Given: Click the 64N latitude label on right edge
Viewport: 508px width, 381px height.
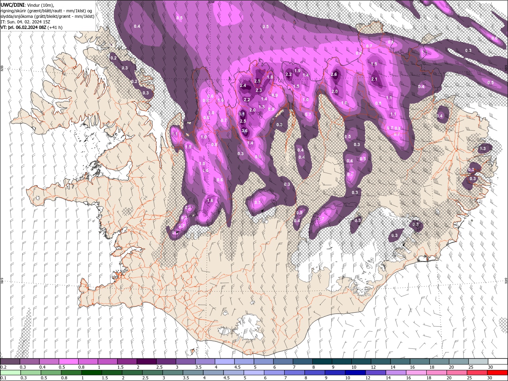Looking at the screenshot, I should pyautogui.click(x=506, y=281).
